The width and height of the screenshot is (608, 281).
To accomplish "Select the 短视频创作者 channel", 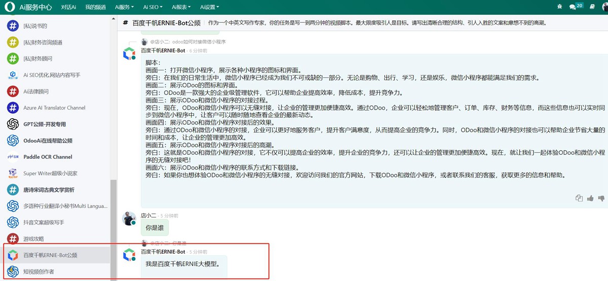I will click(39, 271).
